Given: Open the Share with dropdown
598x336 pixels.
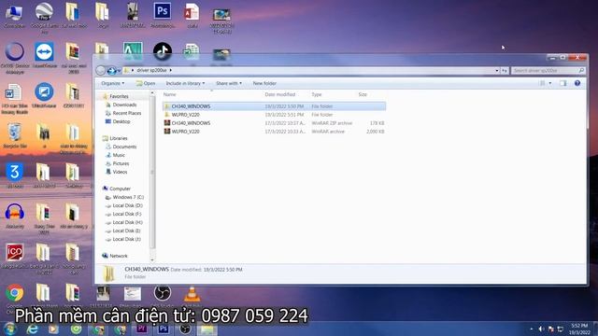Looking at the screenshot, I should coord(228,83).
